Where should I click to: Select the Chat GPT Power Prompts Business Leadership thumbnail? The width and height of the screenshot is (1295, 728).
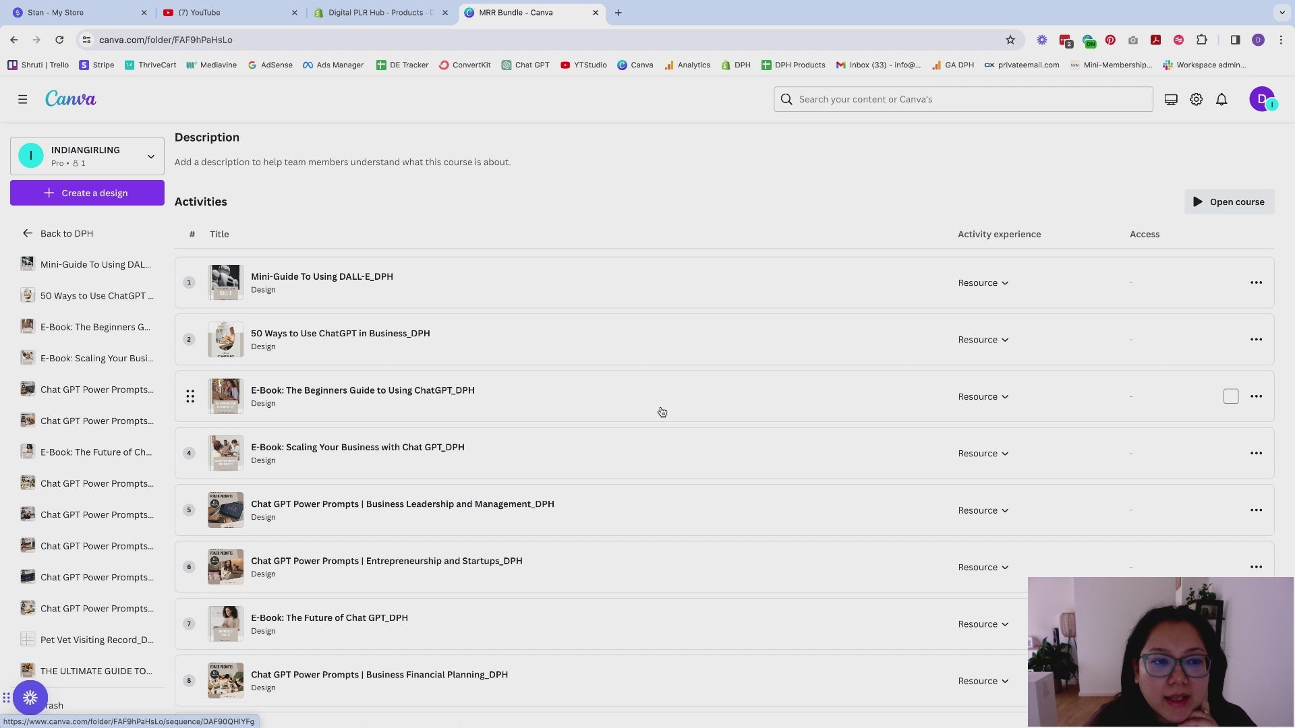[x=225, y=510]
